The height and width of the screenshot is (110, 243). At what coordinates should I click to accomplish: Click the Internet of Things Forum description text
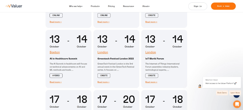coord(163,67)
